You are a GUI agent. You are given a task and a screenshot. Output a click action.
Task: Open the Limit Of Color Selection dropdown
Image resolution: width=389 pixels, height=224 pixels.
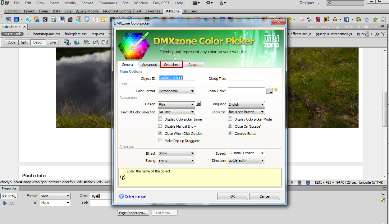176,112
